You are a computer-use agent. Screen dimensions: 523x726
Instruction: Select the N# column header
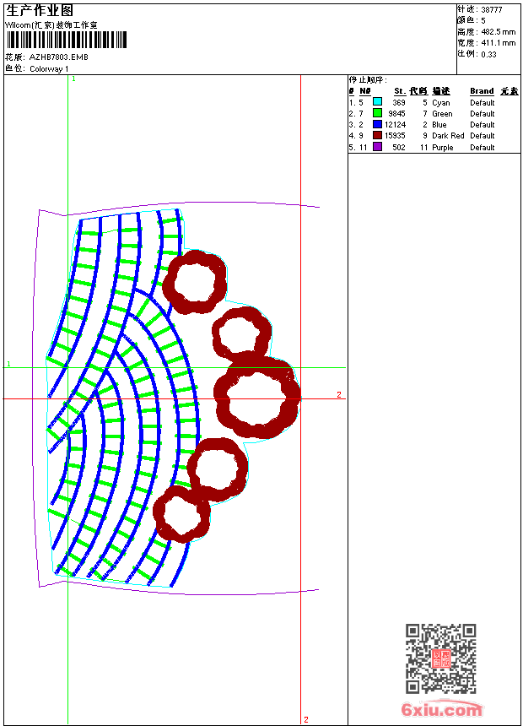click(365, 91)
